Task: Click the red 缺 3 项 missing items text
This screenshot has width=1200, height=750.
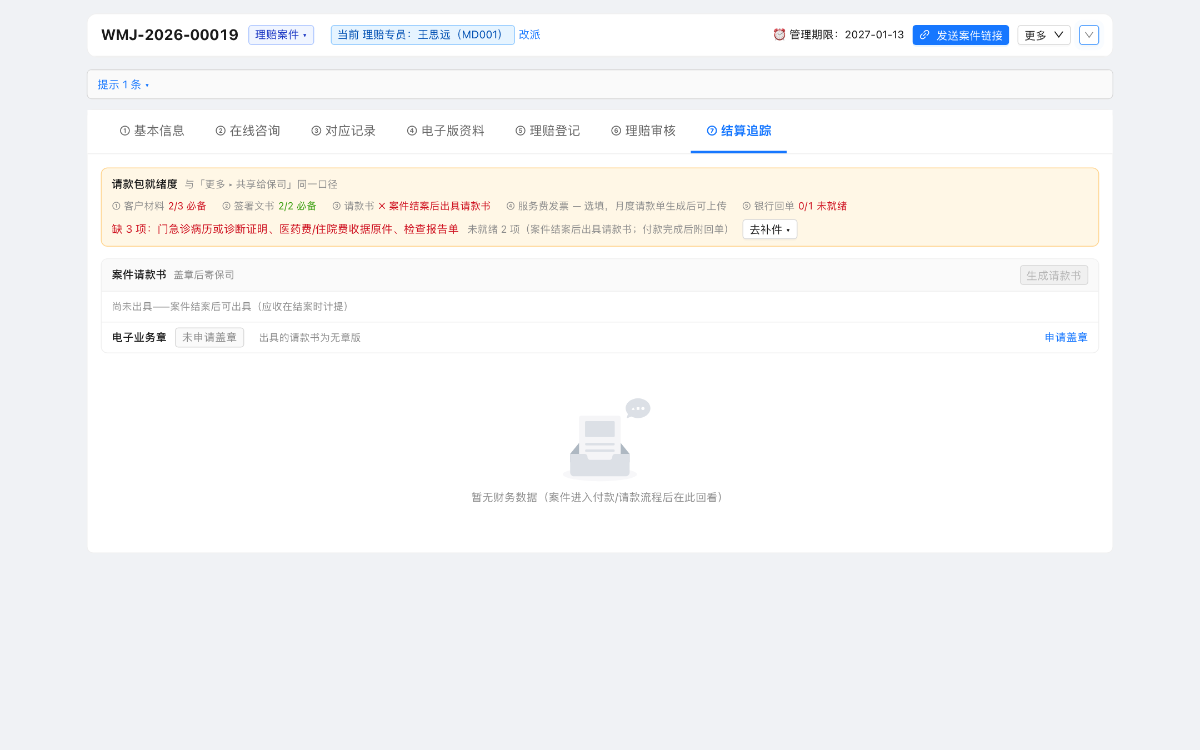Action: (x=285, y=229)
